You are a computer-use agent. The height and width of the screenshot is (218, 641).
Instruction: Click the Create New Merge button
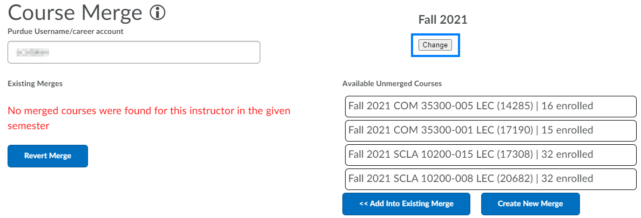coord(530,204)
